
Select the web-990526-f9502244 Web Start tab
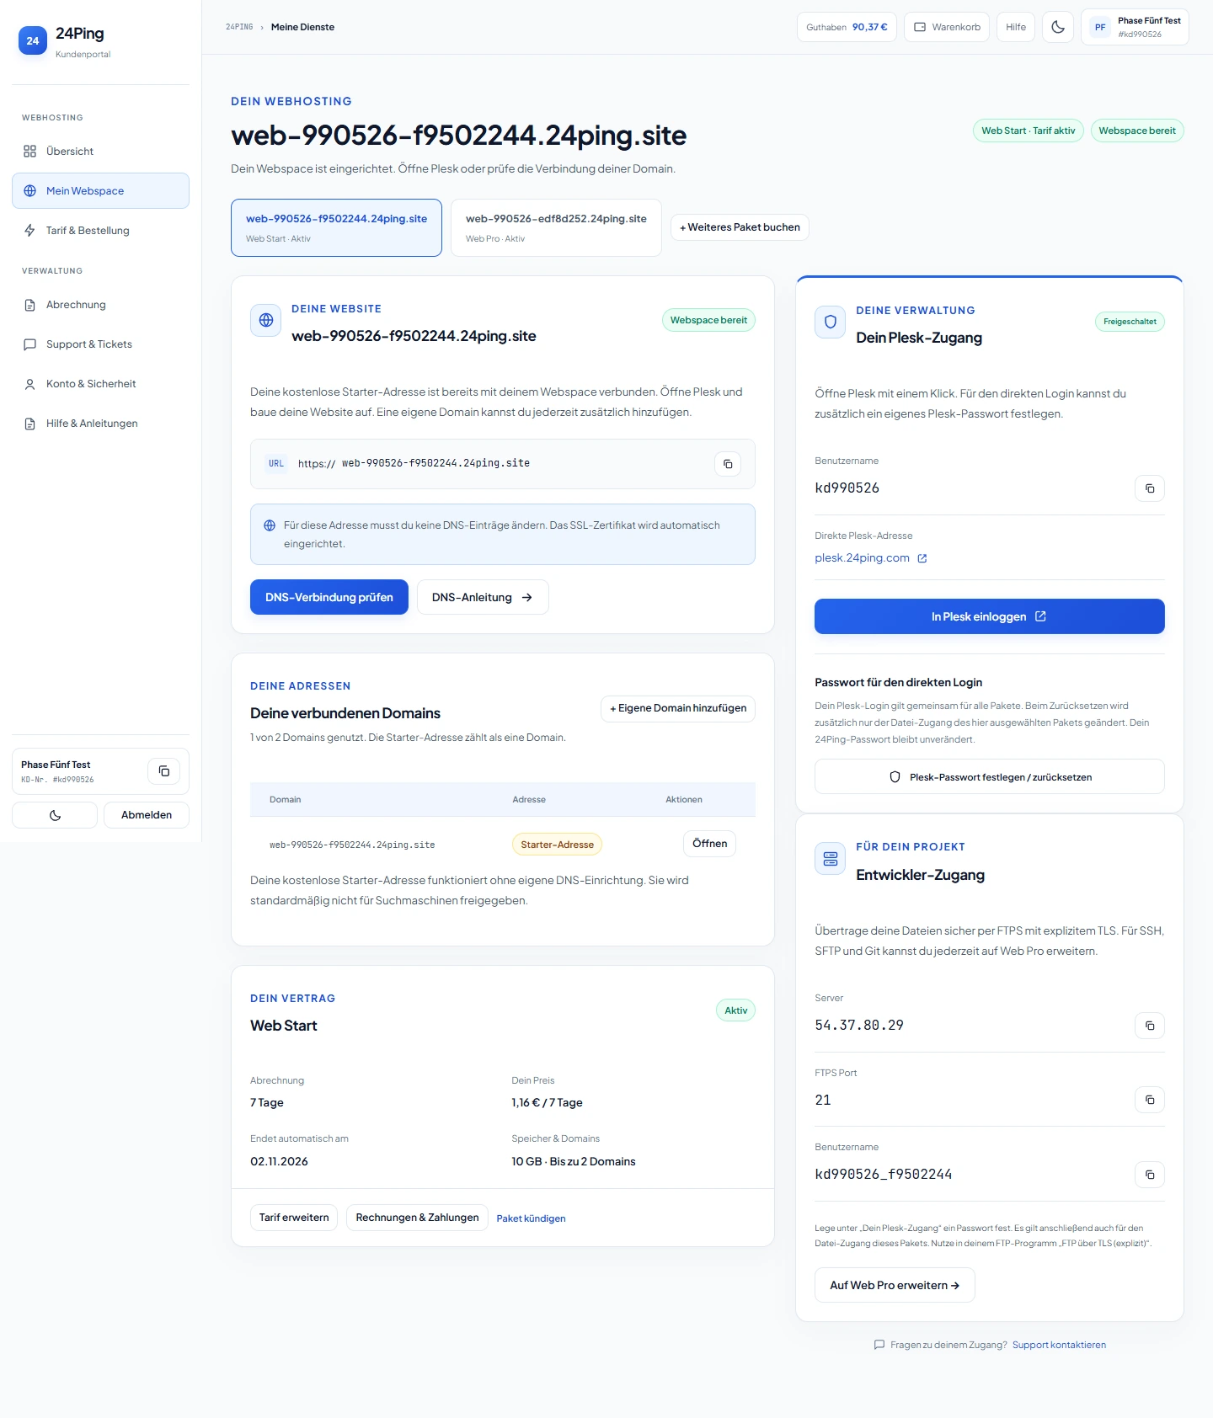336,227
